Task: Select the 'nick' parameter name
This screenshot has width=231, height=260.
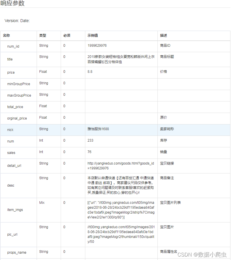Action: click(10, 130)
